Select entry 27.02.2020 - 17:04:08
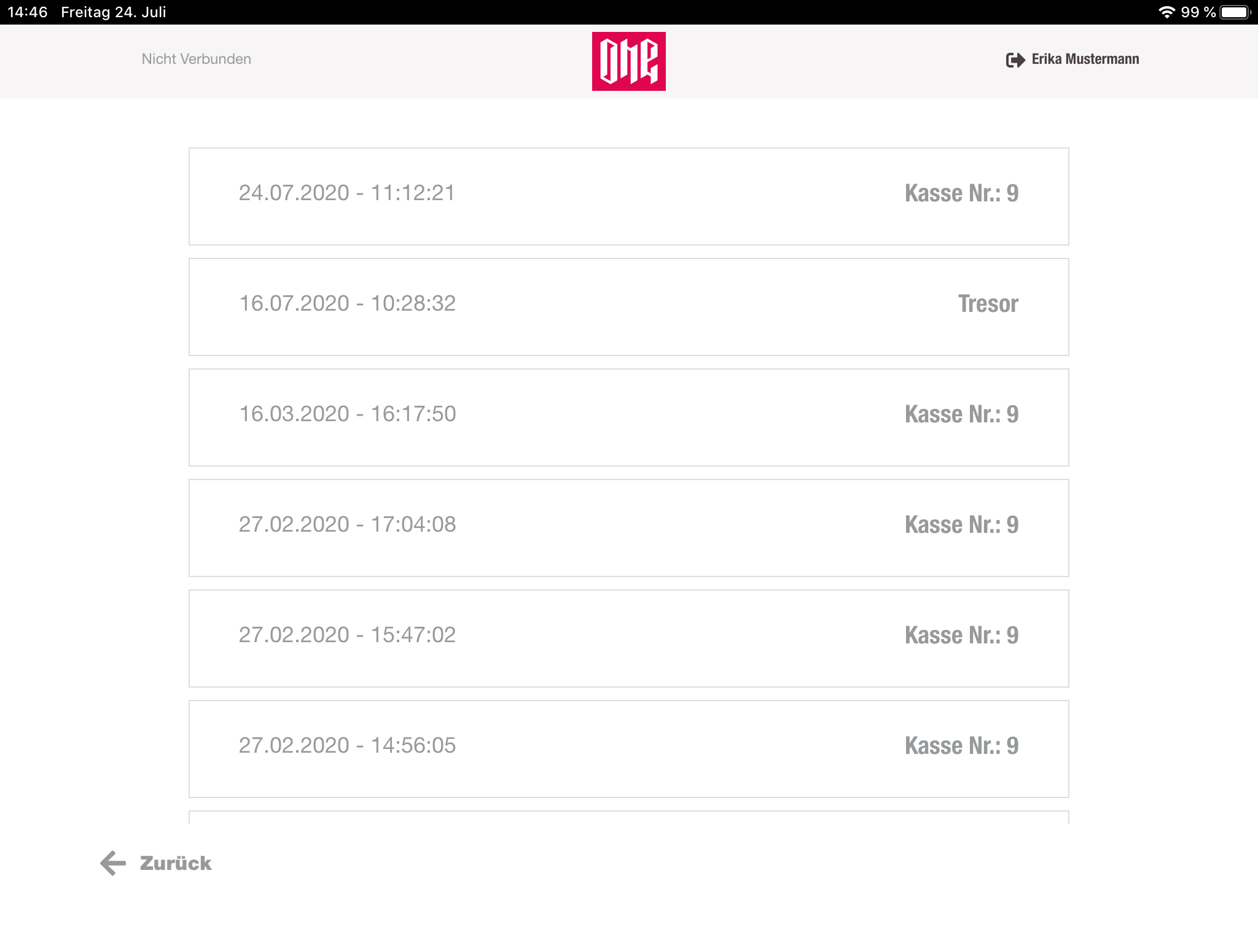Viewport: 1258px width, 943px height. click(x=628, y=528)
